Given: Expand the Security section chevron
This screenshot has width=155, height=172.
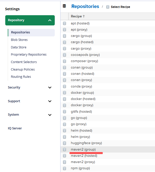Looking at the screenshot, I should pos(50,87).
